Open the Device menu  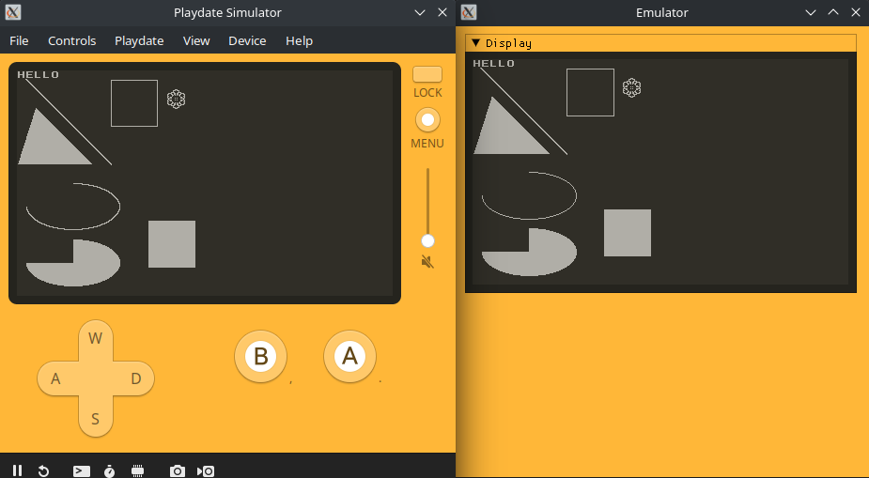click(247, 41)
